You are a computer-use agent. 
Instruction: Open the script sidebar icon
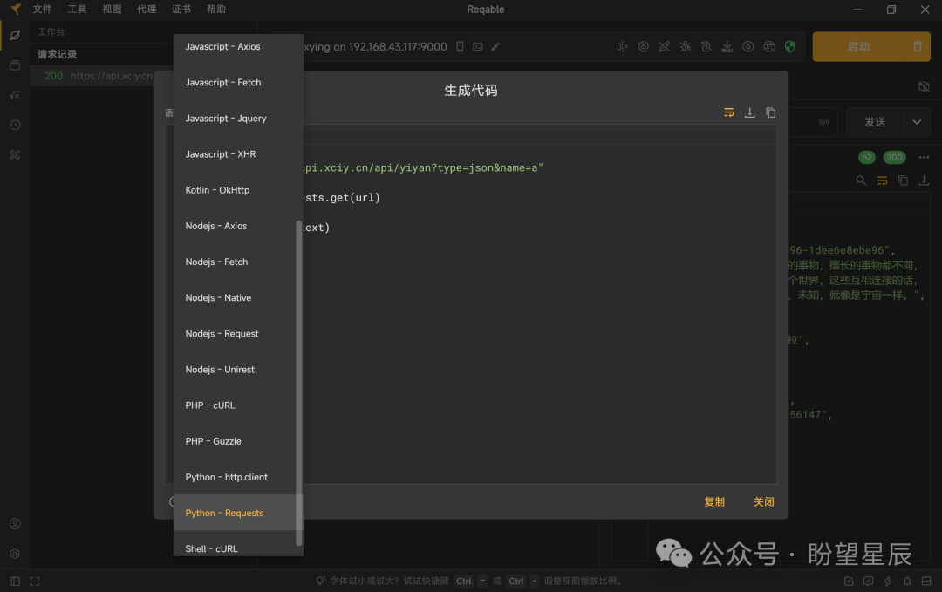(x=15, y=95)
